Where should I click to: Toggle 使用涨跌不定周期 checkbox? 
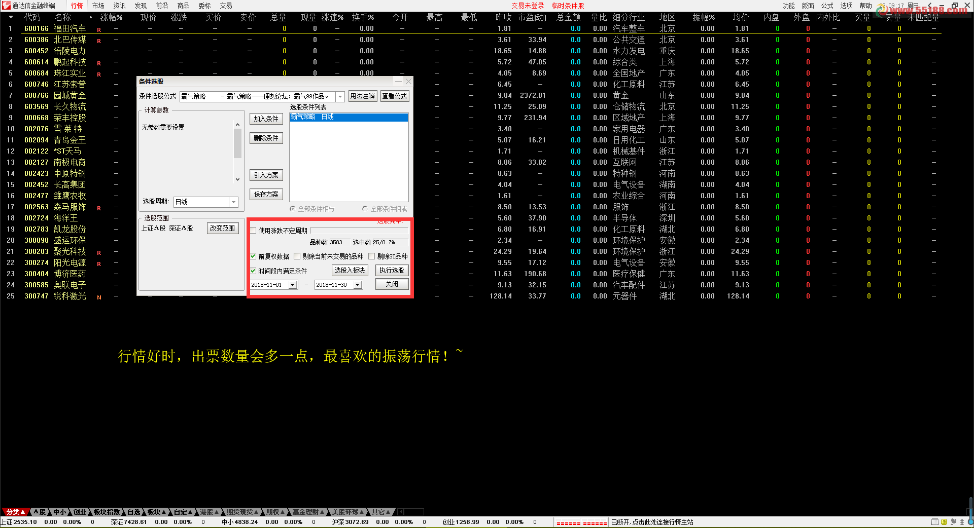pos(254,231)
